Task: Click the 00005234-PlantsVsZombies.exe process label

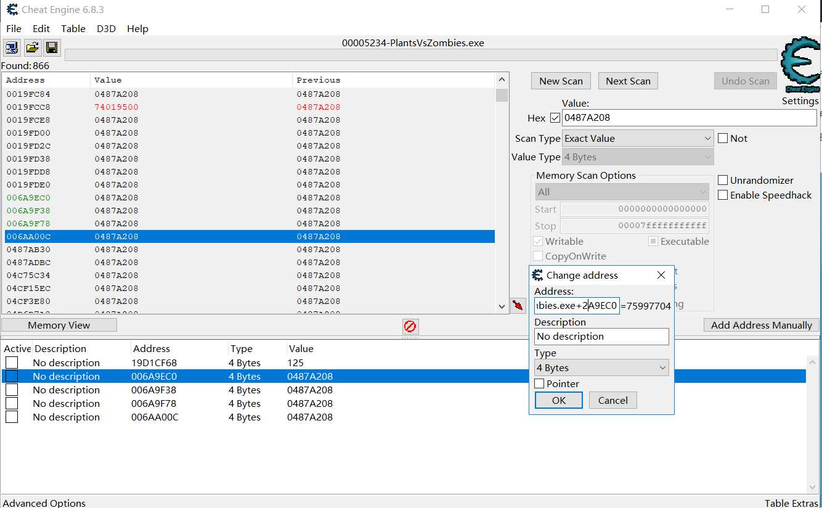Action: coord(413,43)
